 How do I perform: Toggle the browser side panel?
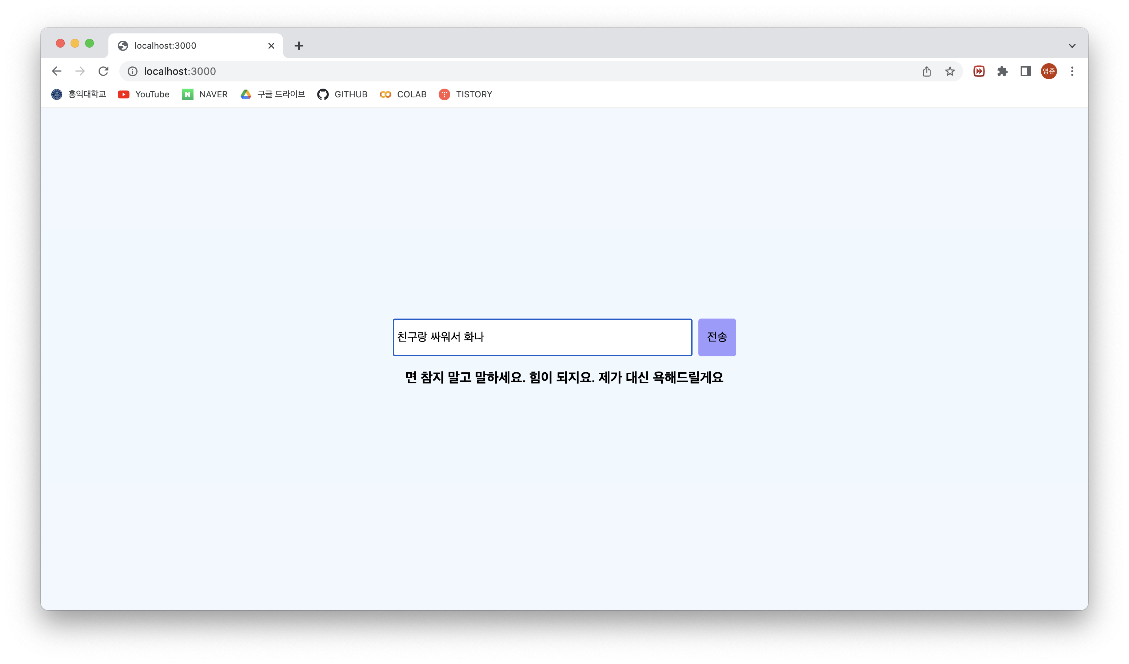tap(1025, 72)
